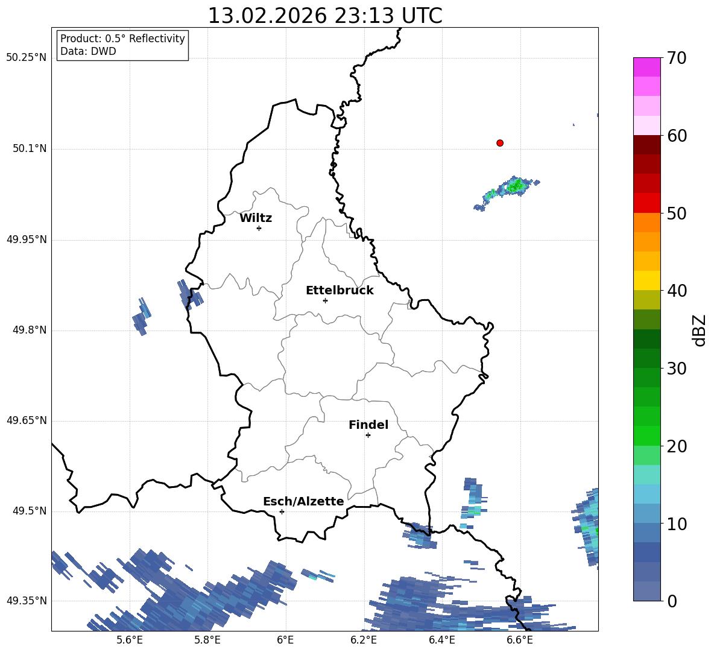Click the 10 colorbar tick label
This screenshot has width=714, height=652.
point(677,524)
